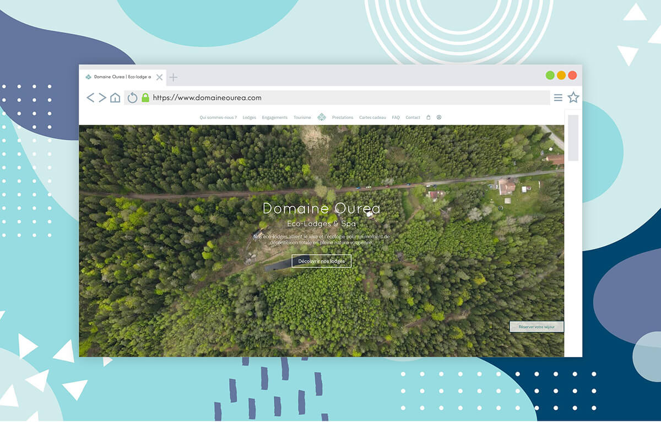661x422 pixels.
Task: Click the page vertical scrollbar thumb
Action: click(x=573, y=138)
